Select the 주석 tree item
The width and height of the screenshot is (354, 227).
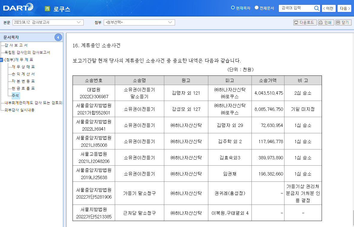click(15, 96)
